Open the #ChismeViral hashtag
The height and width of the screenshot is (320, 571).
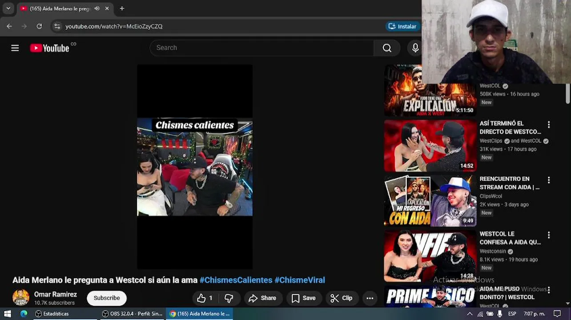pyautogui.click(x=300, y=280)
